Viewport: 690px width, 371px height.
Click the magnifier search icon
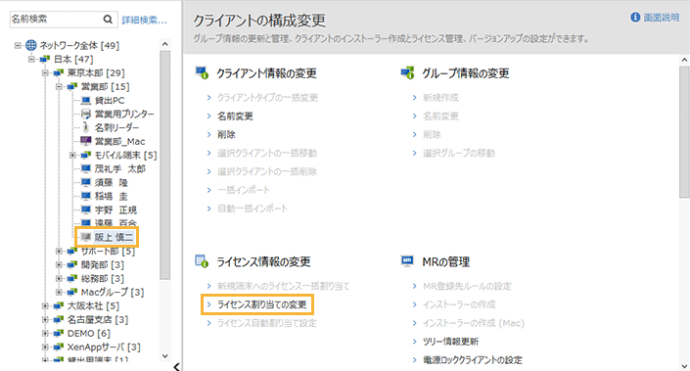tap(108, 19)
